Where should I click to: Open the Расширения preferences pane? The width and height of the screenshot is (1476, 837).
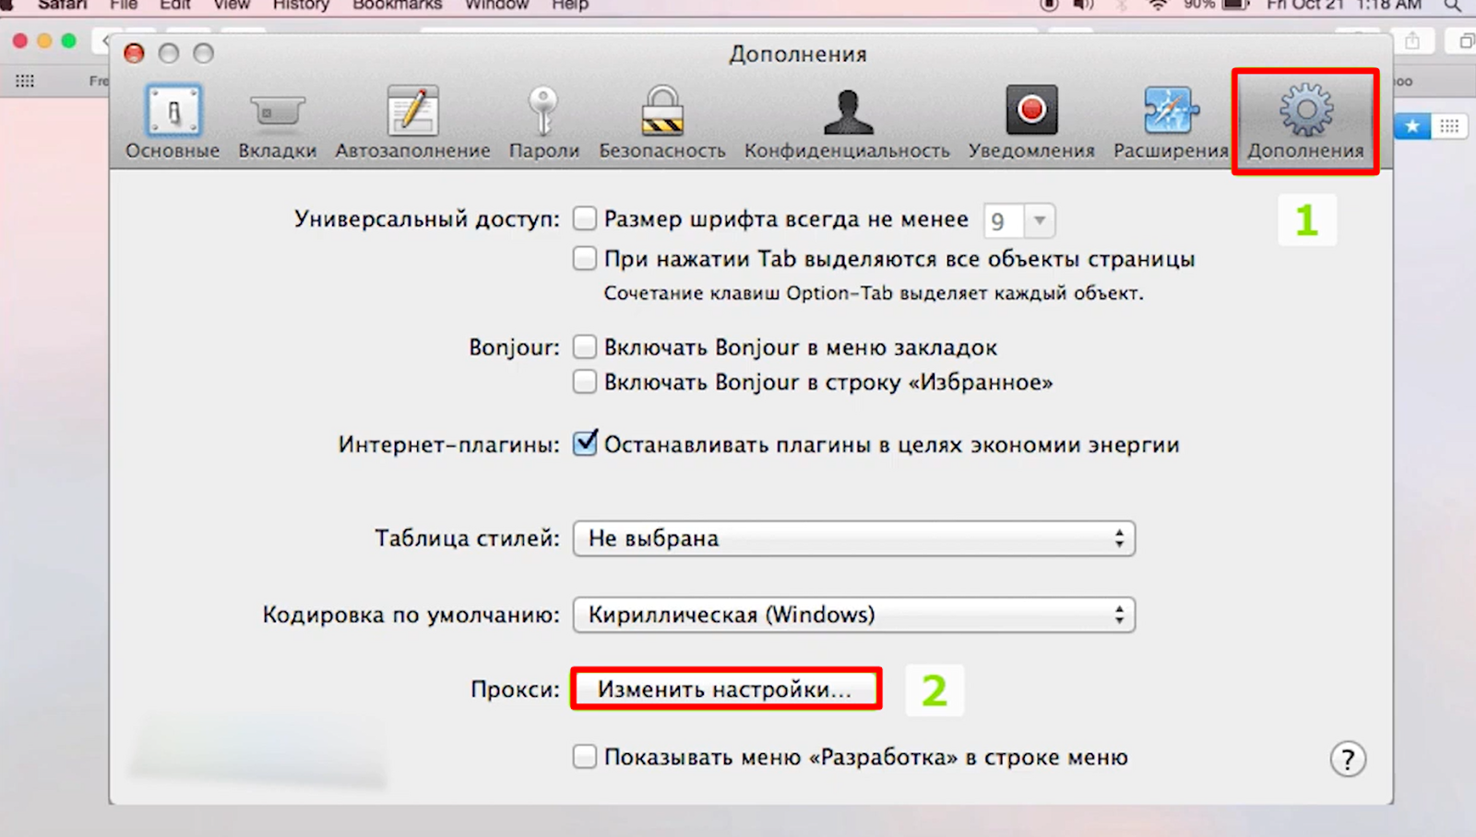(1171, 122)
